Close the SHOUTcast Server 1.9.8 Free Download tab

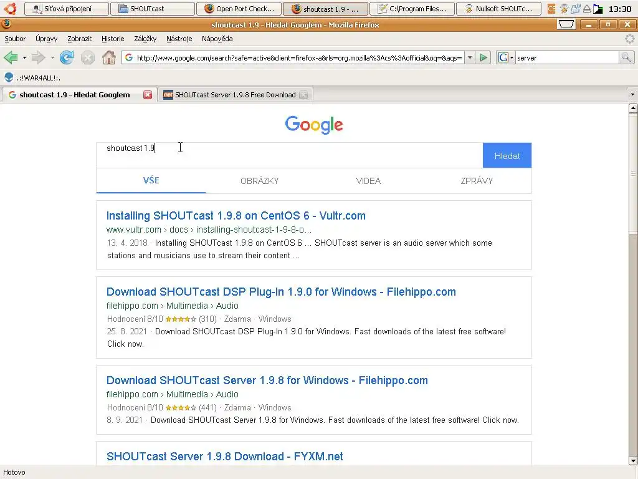point(303,95)
